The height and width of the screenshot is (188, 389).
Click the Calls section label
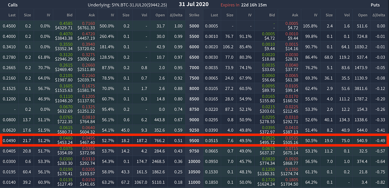coord(13,5)
